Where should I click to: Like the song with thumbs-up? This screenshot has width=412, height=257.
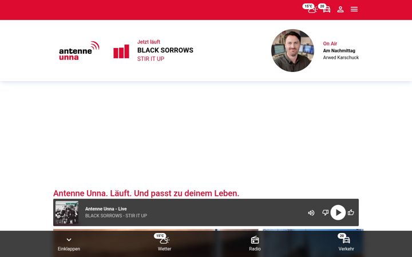pyautogui.click(x=351, y=212)
